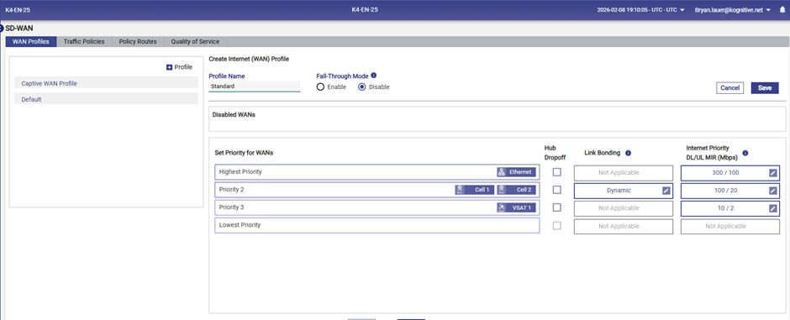The height and width of the screenshot is (320, 790).
Task: Click the Profile Name input field
Action: pos(255,87)
